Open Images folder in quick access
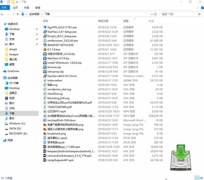 [14, 54]
